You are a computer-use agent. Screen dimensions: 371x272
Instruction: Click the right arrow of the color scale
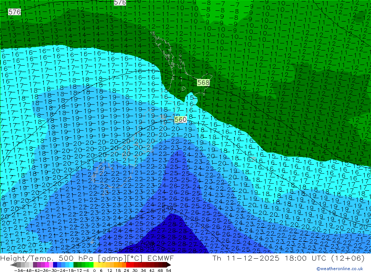[x=168, y=265]
